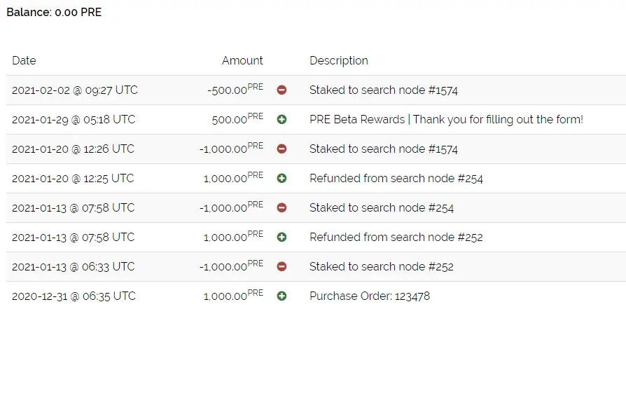Click the Date column header
626x398 pixels.
[24, 60]
